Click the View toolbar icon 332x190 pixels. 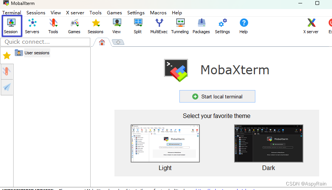117,26
